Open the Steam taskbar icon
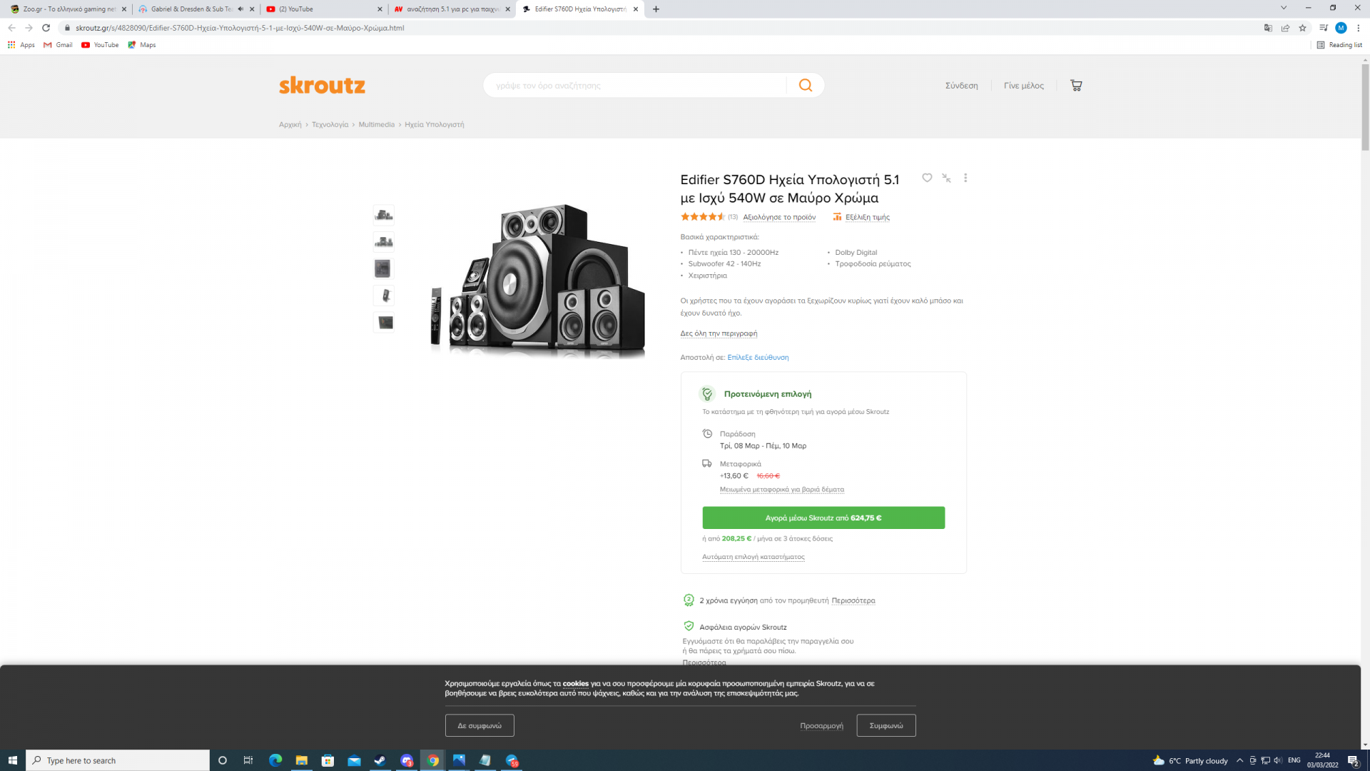 tap(380, 760)
